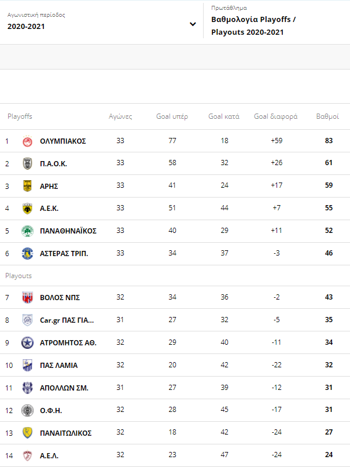Click the P.A.O.K. team logo
Screen dimensions: 350x467
27,163
